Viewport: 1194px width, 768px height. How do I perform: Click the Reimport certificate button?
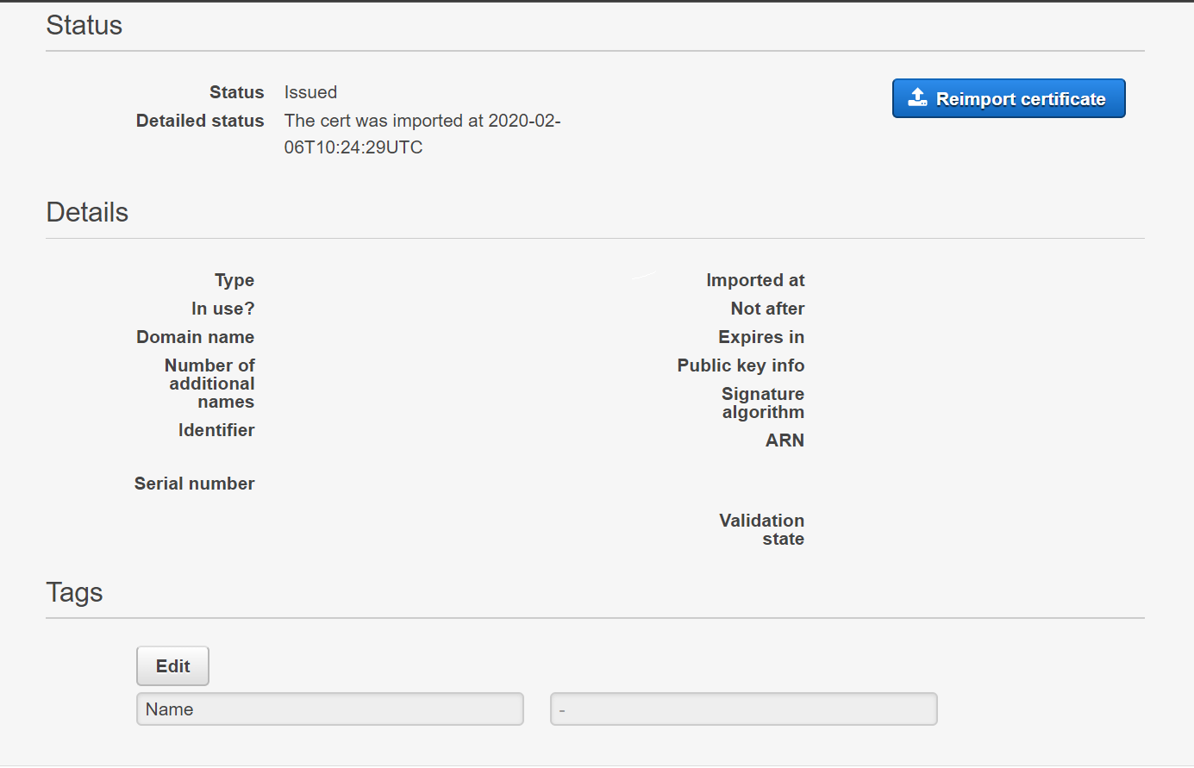pos(1009,98)
